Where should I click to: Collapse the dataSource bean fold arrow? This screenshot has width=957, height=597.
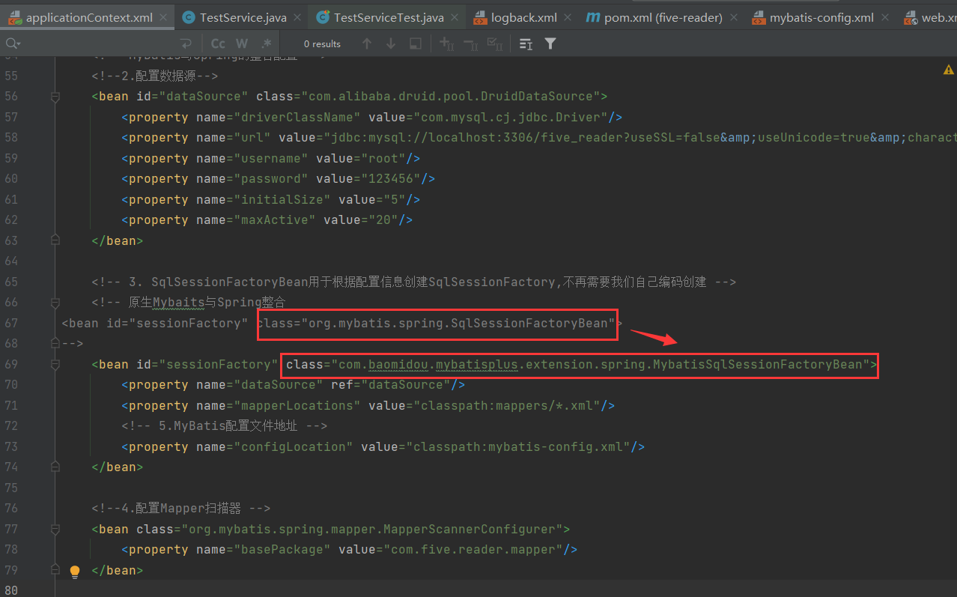[x=54, y=97]
